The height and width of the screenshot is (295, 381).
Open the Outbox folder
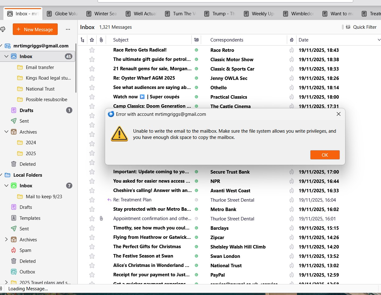coord(27,272)
